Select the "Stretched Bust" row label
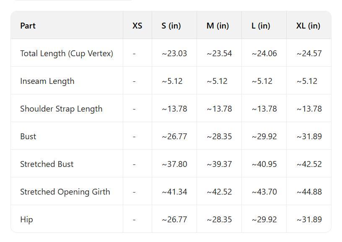The height and width of the screenshot is (242, 342). tap(47, 164)
